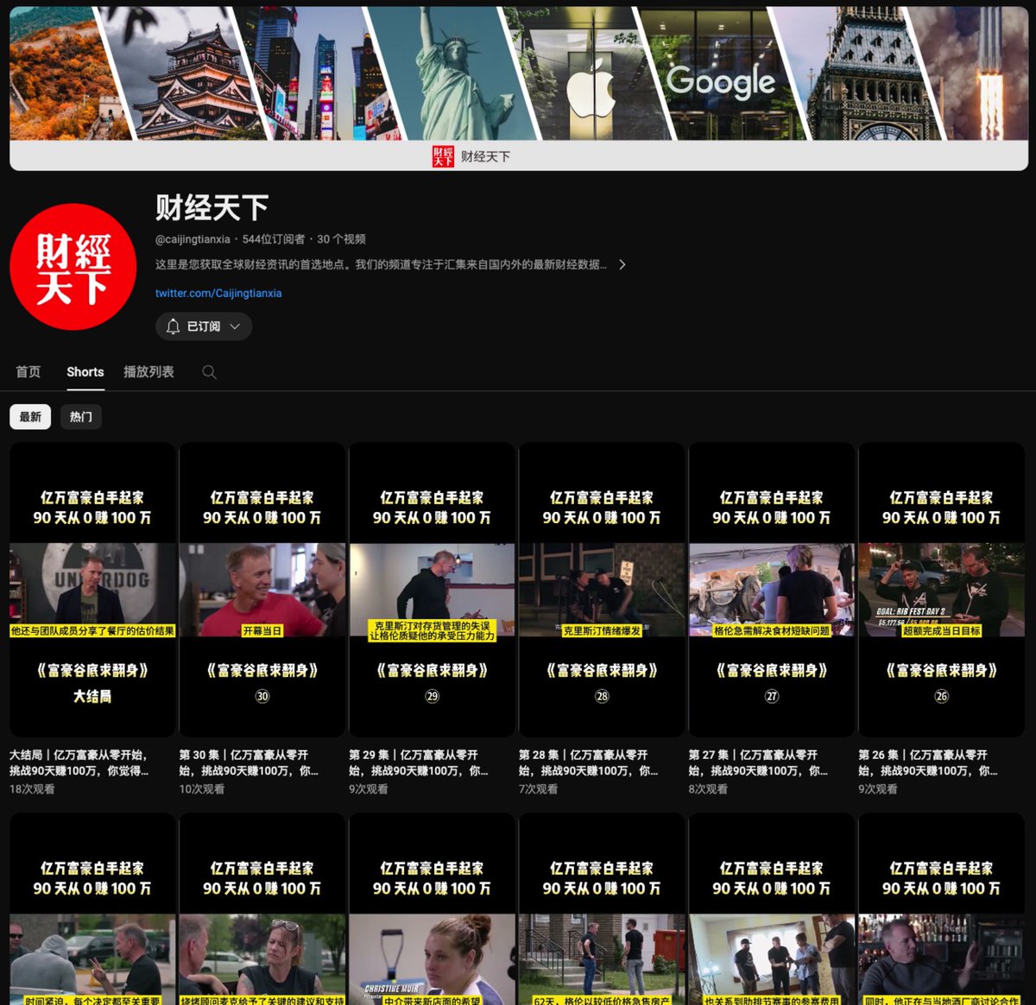Image resolution: width=1036 pixels, height=1005 pixels.
Task: Open second-row Short captioned 62天
Action: (x=602, y=909)
